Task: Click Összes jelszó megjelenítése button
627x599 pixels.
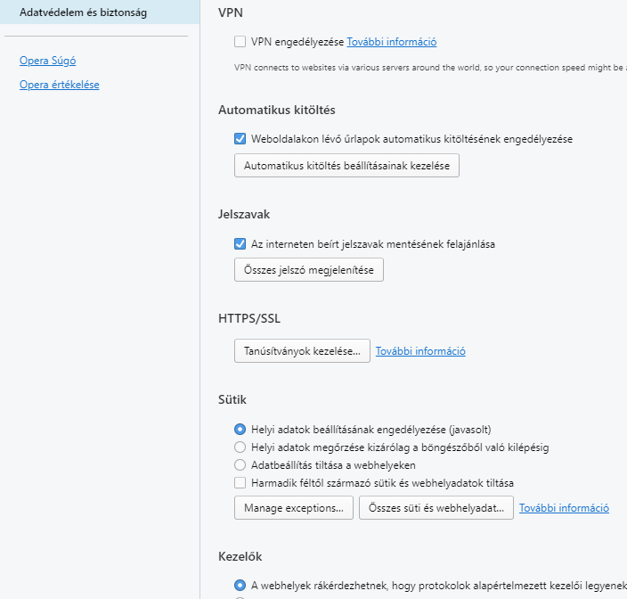Action: point(309,270)
